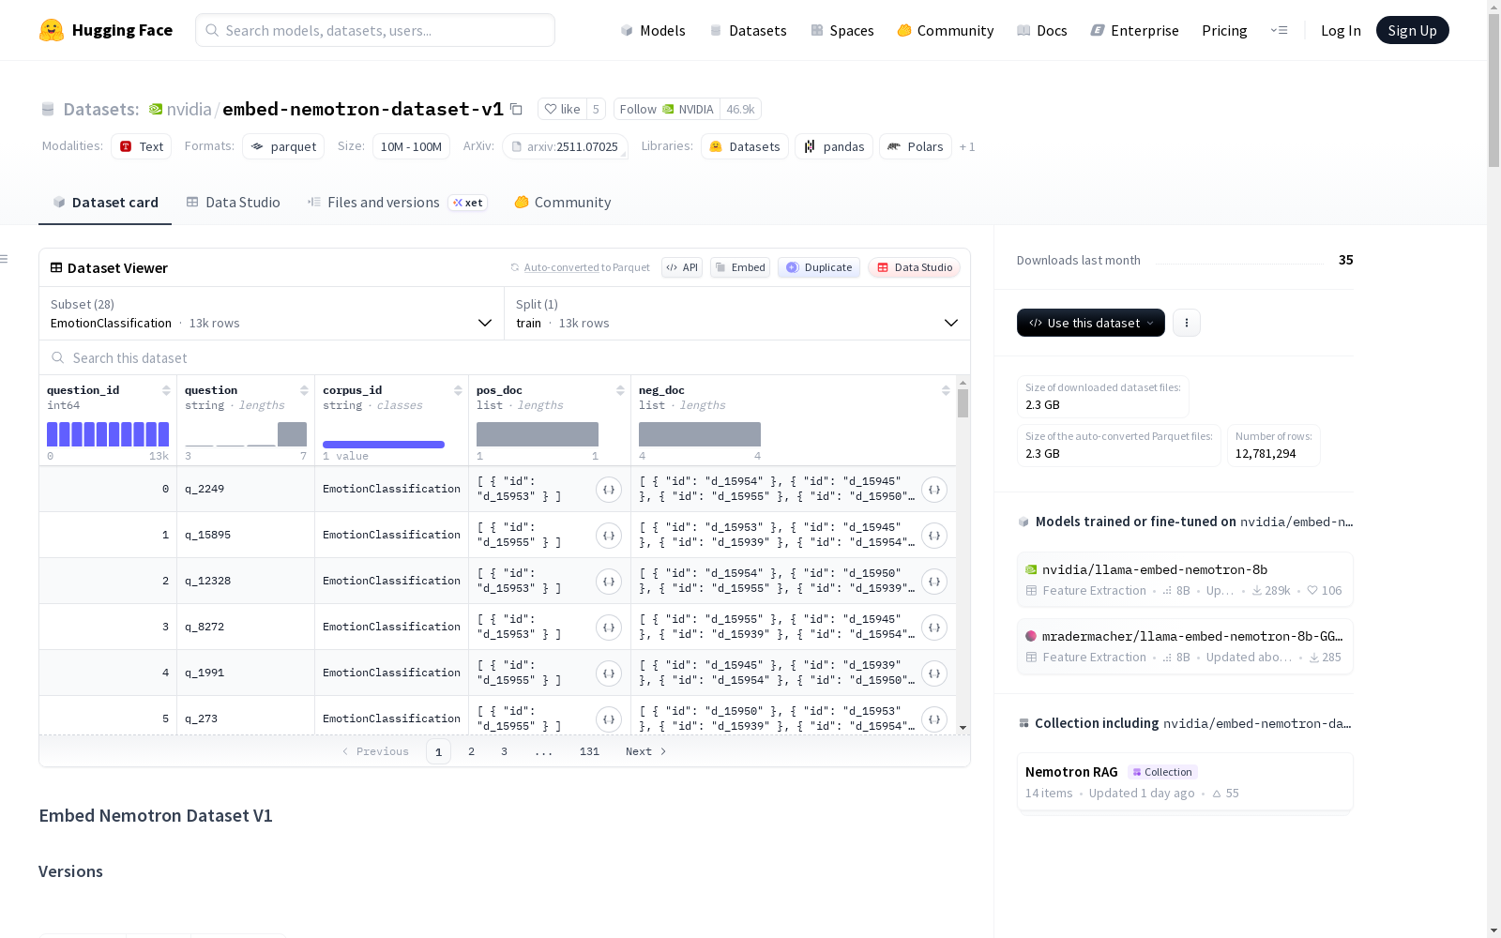Click the Search this dataset field
This screenshot has height=938, width=1501.
tap(505, 357)
